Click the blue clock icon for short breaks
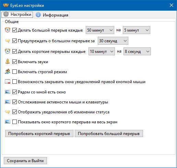This screenshot has height=168, width=177. point(8,51)
